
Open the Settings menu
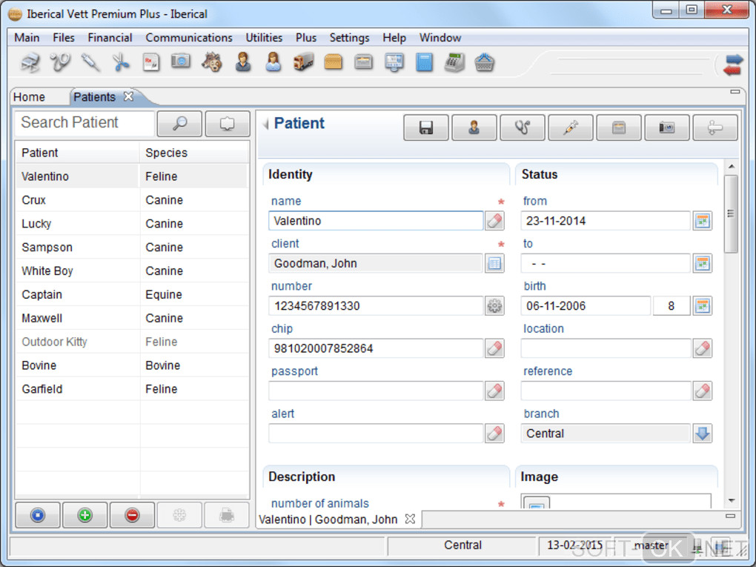(350, 38)
